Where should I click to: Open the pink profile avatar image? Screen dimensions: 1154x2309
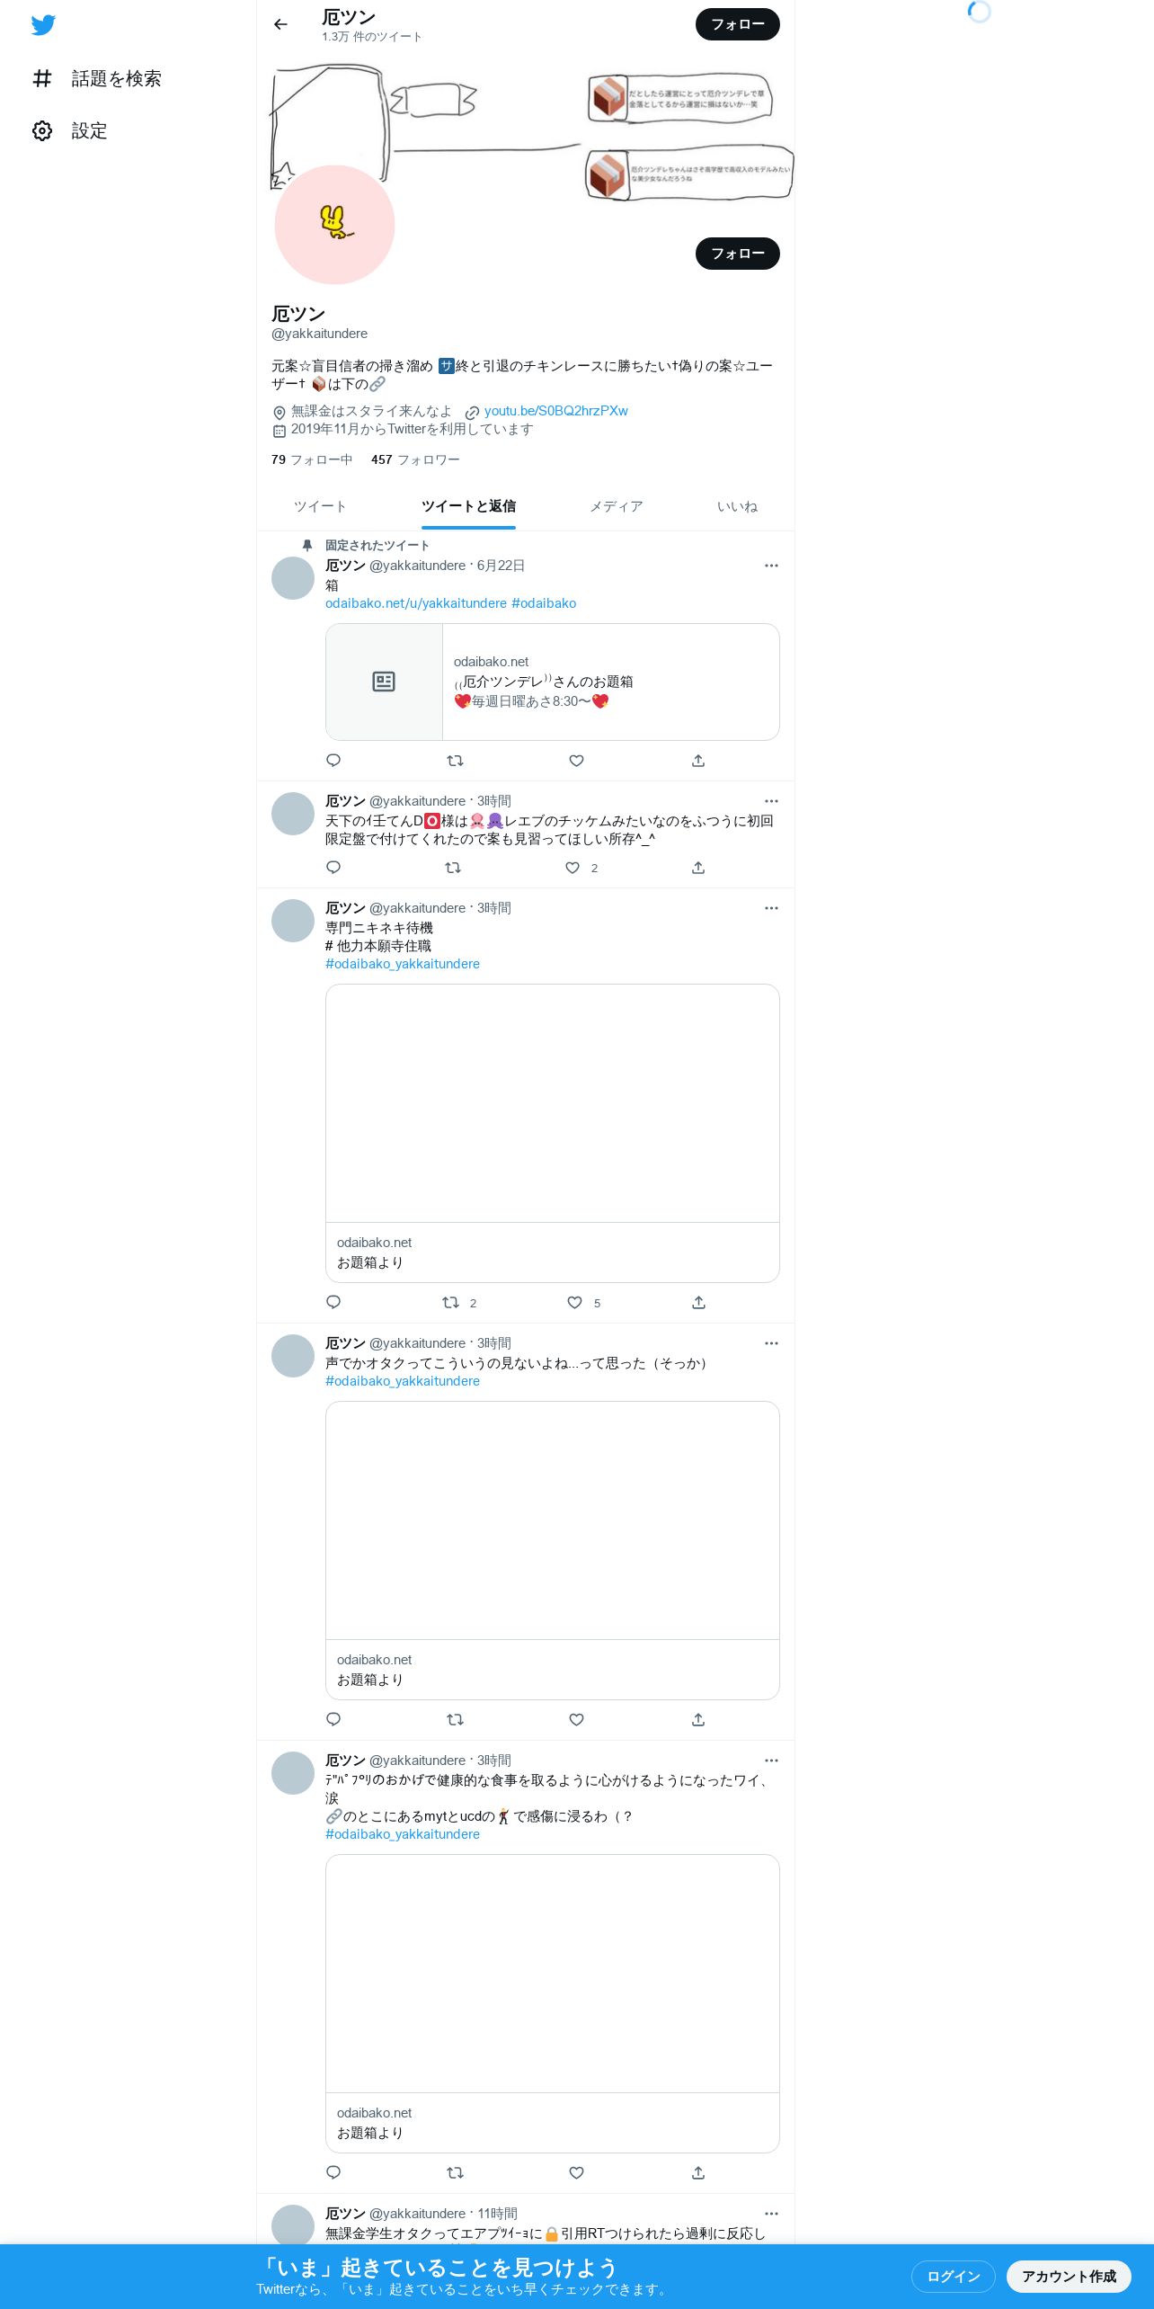[334, 225]
